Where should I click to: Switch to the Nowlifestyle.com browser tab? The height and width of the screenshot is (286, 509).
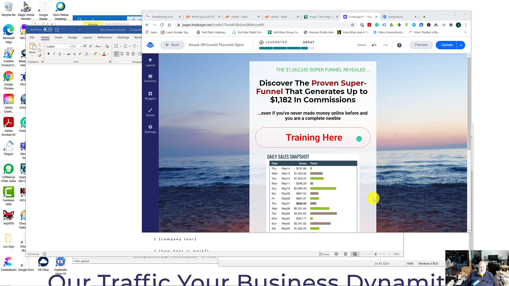click(163, 17)
